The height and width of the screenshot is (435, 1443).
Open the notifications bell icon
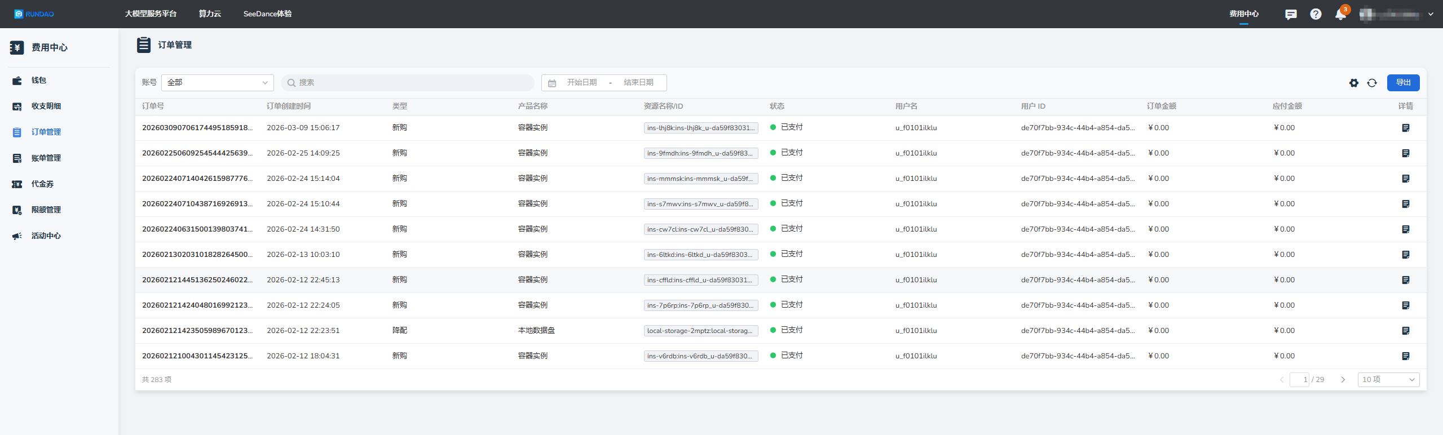pyautogui.click(x=1340, y=14)
